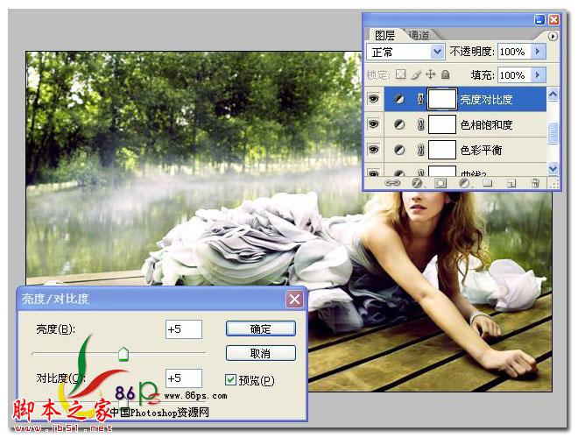The height and width of the screenshot is (438, 578).
Task: Select the mask thumbnail of 亮度对比度 layer
Action: click(442, 99)
